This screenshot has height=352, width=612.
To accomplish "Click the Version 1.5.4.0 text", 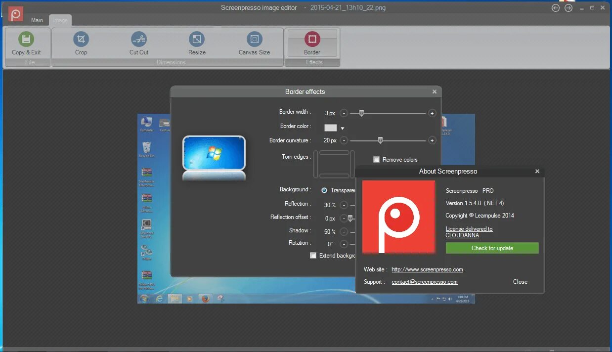I will [x=475, y=203].
